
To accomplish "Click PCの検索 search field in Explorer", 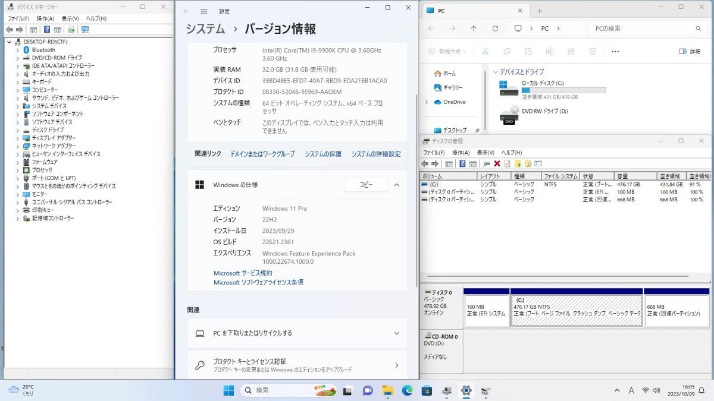I will coord(648,29).
